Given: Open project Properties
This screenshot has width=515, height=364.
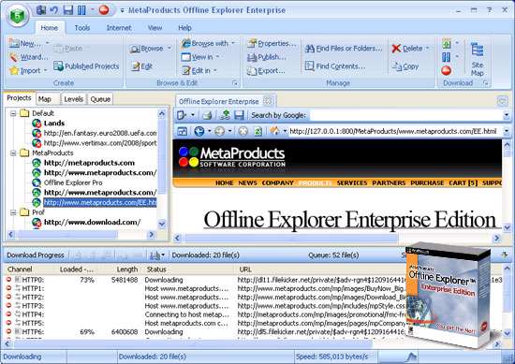Looking at the screenshot, I should (272, 43).
